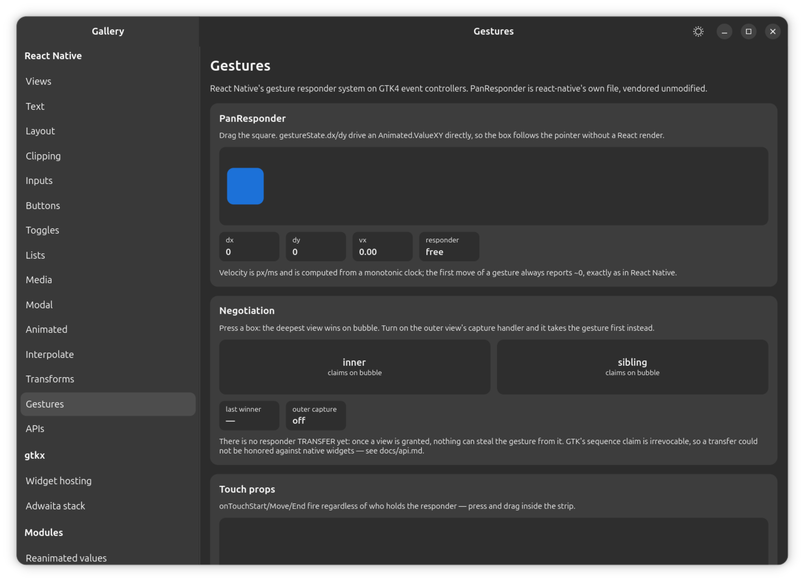The image size is (804, 581).
Task: Maximize the Gallery window
Action: (748, 32)
